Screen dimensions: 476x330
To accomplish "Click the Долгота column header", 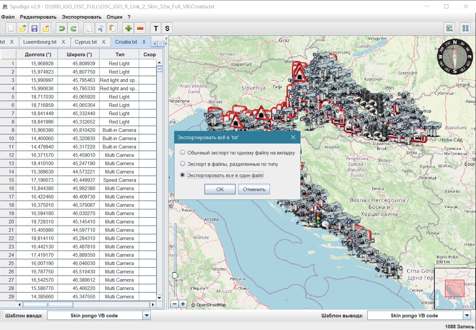I will coord(38,54).
